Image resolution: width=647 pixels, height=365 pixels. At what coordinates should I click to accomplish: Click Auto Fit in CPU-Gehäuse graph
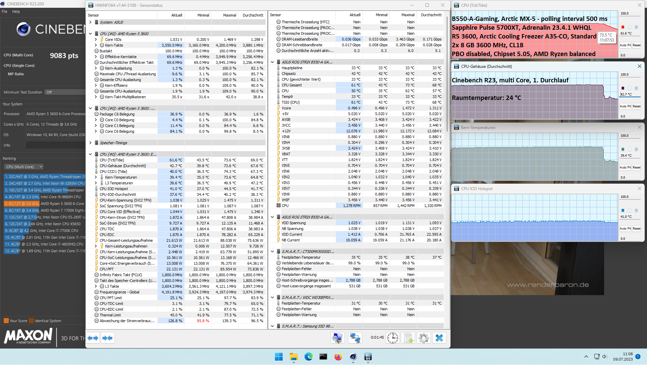coord(625,106)
